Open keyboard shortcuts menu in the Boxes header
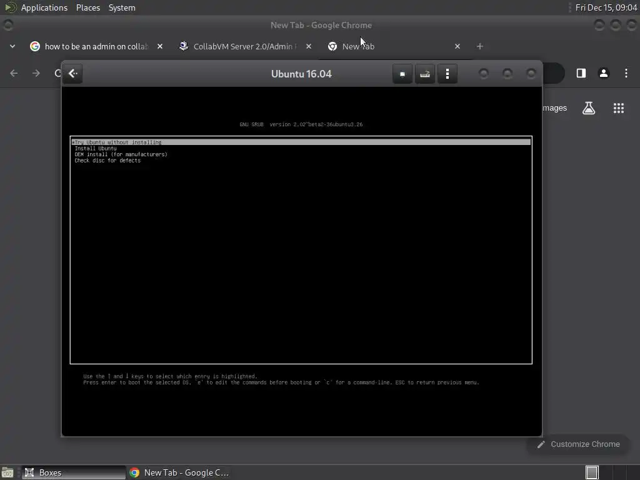640x480 pixels. [x=425, y=74]
